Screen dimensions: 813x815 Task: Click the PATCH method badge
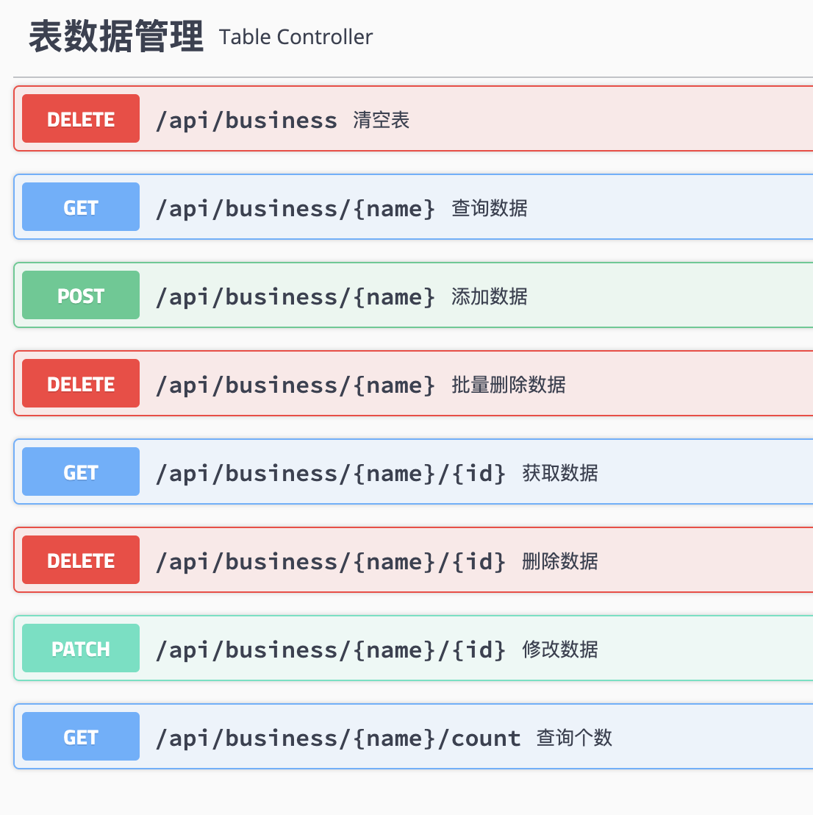click(81, 649)
